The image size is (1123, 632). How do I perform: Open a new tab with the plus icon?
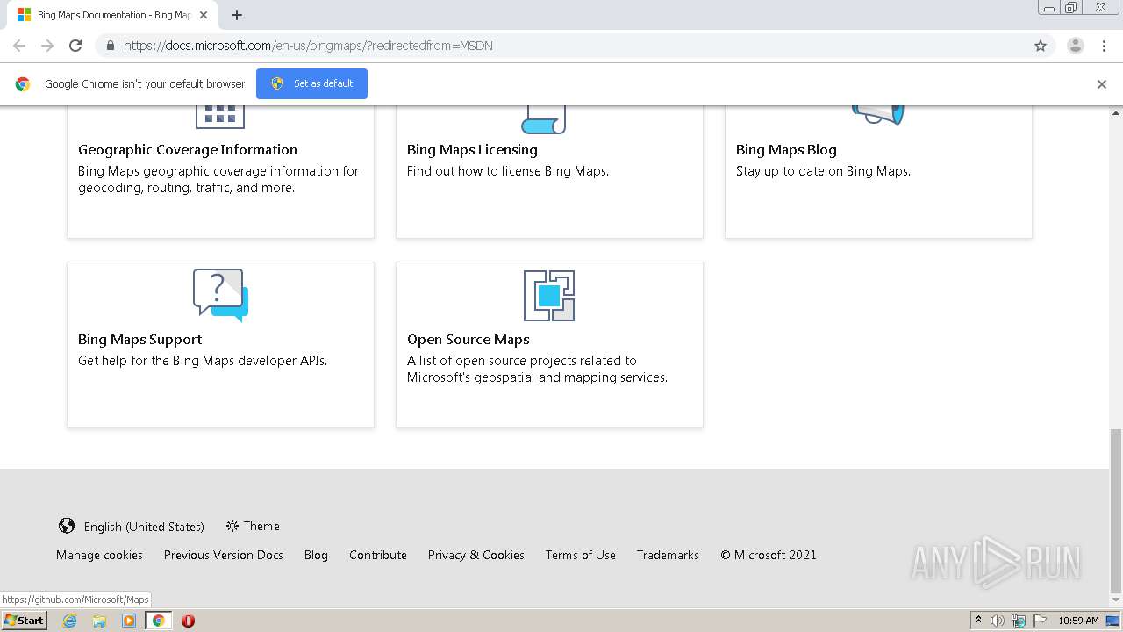pyautogui.click(x=237, y=15)
